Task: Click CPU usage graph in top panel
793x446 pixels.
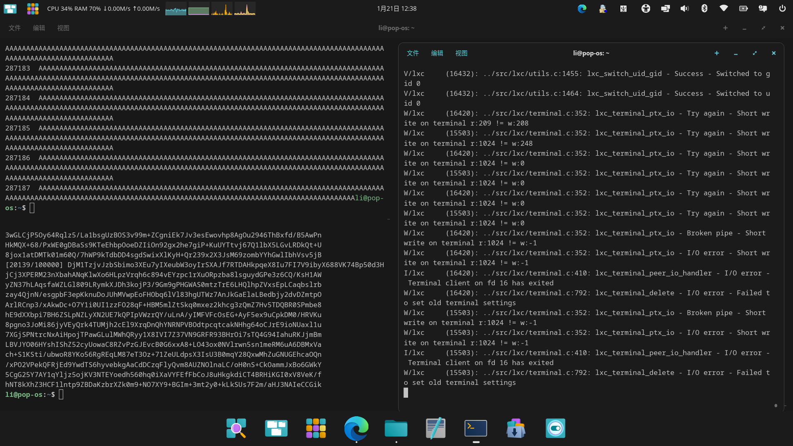Action: [176, 9]
